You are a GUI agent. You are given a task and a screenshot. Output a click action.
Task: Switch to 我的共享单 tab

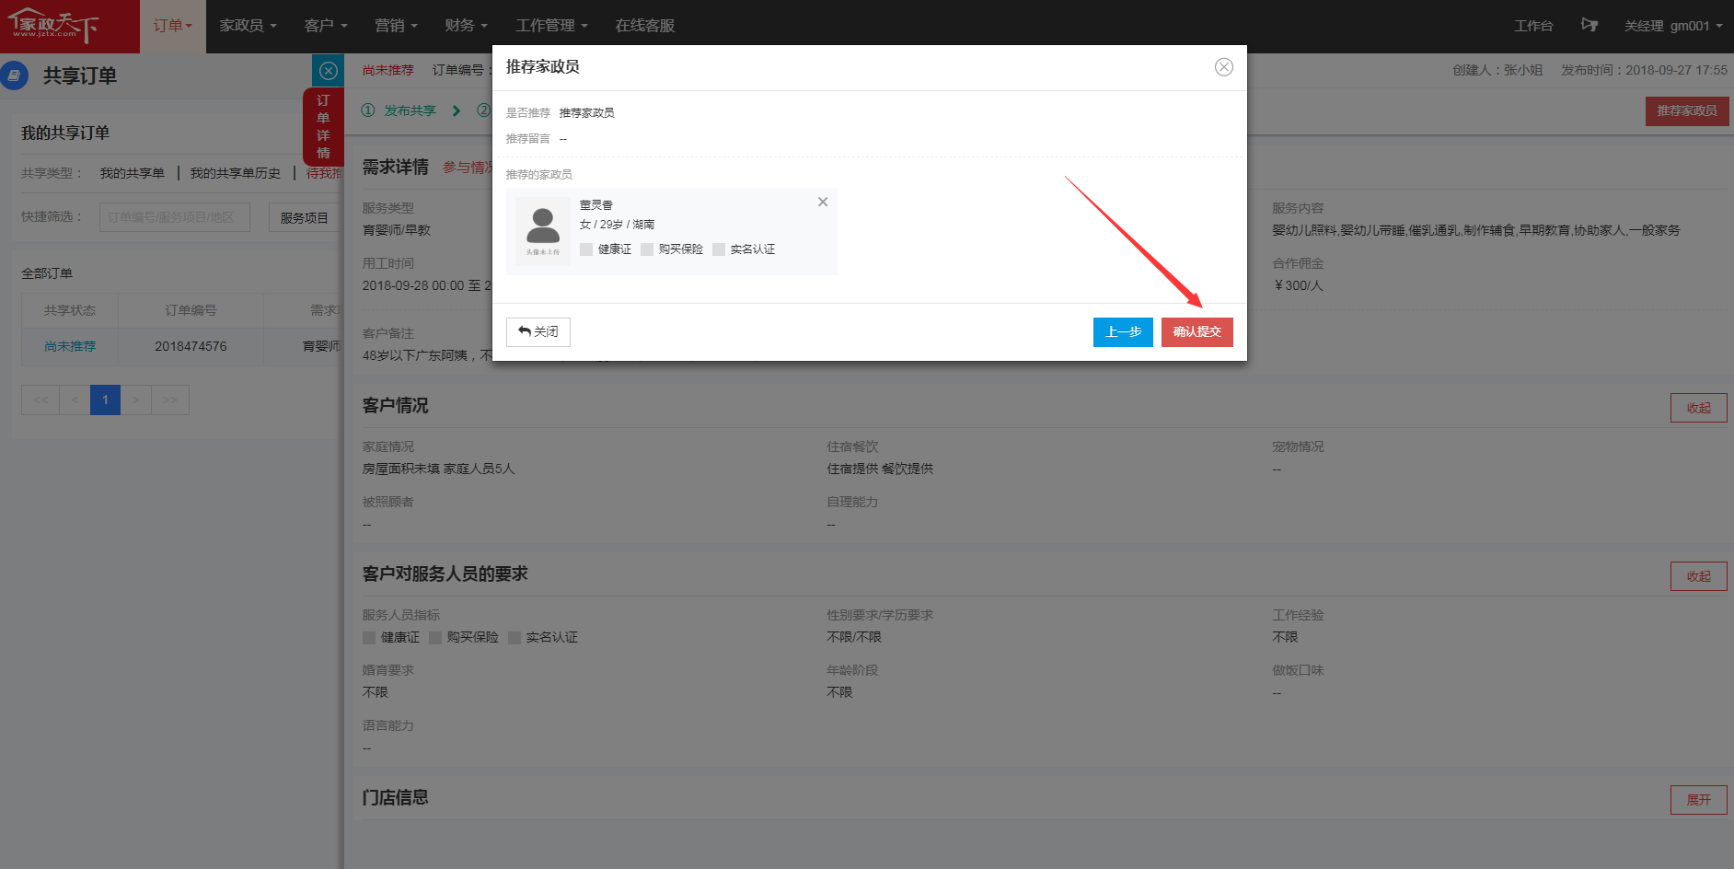tap(133, 173)
